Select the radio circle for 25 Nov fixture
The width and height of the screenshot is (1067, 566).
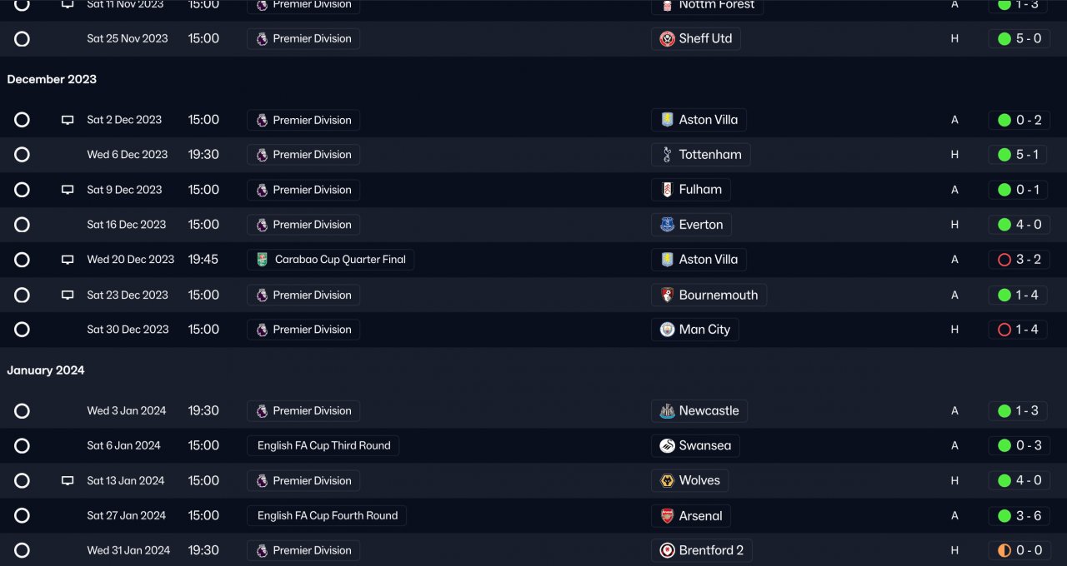coord(23,39)
